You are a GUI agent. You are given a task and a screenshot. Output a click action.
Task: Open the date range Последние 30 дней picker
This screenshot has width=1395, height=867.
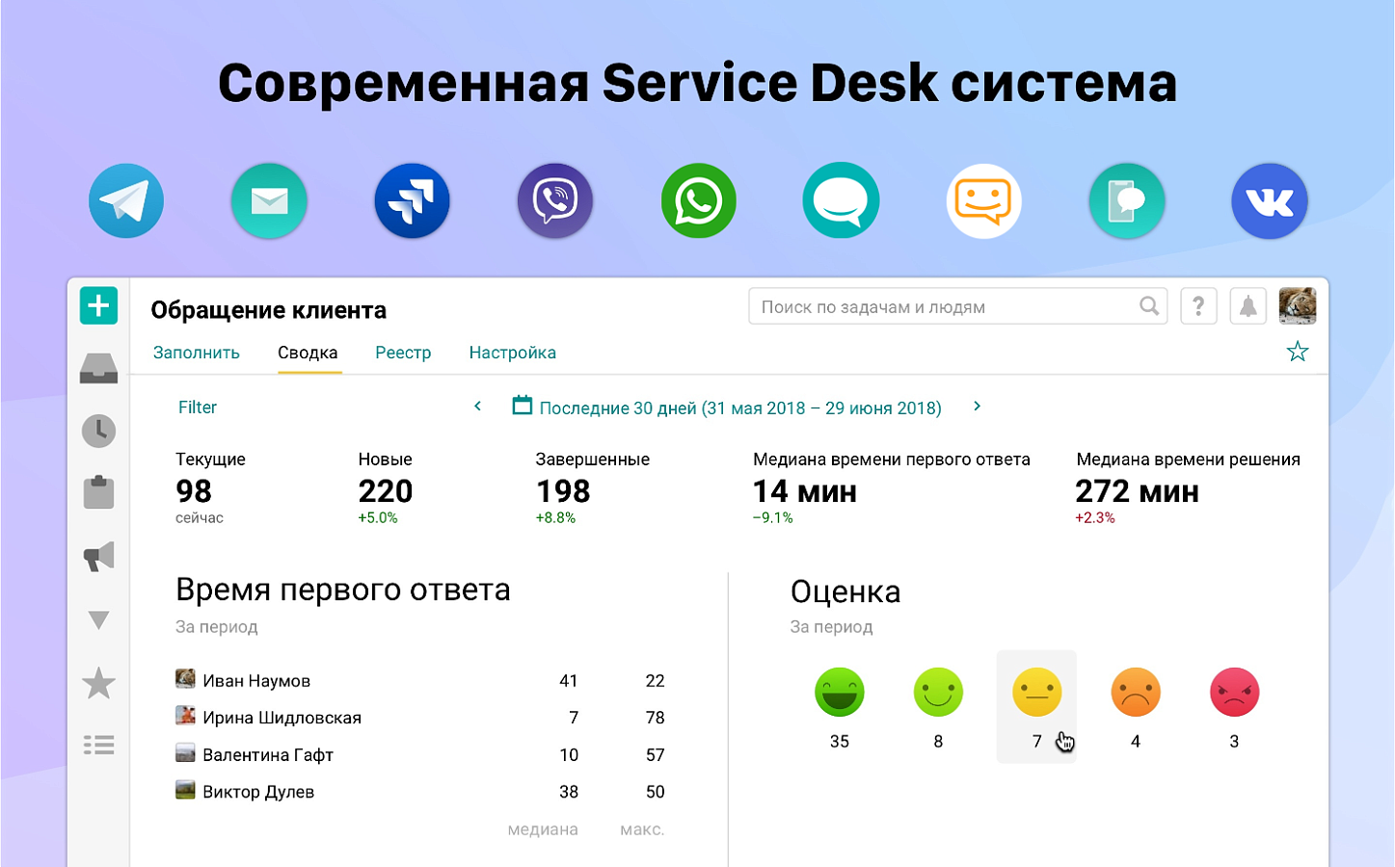pos(740,407)
